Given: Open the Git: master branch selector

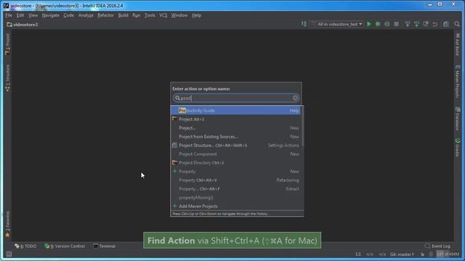Looking at the screenshot, I should [x=402, y=254].
